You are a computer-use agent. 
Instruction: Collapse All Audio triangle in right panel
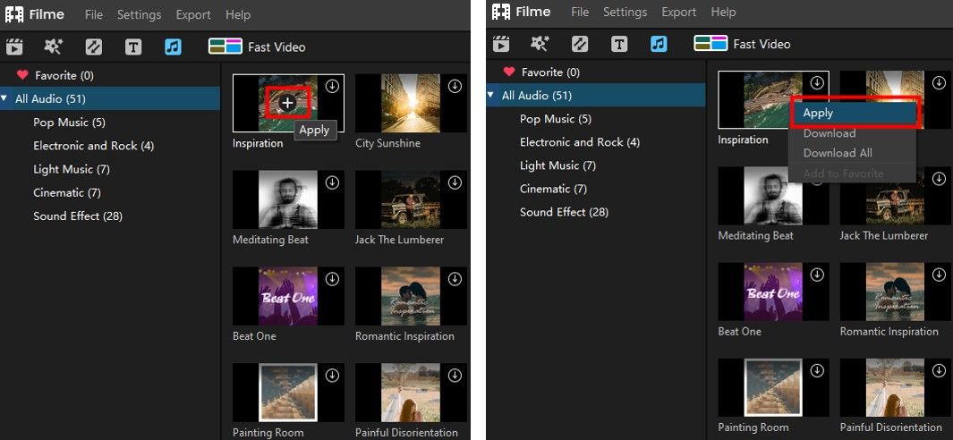coord(490,95)
